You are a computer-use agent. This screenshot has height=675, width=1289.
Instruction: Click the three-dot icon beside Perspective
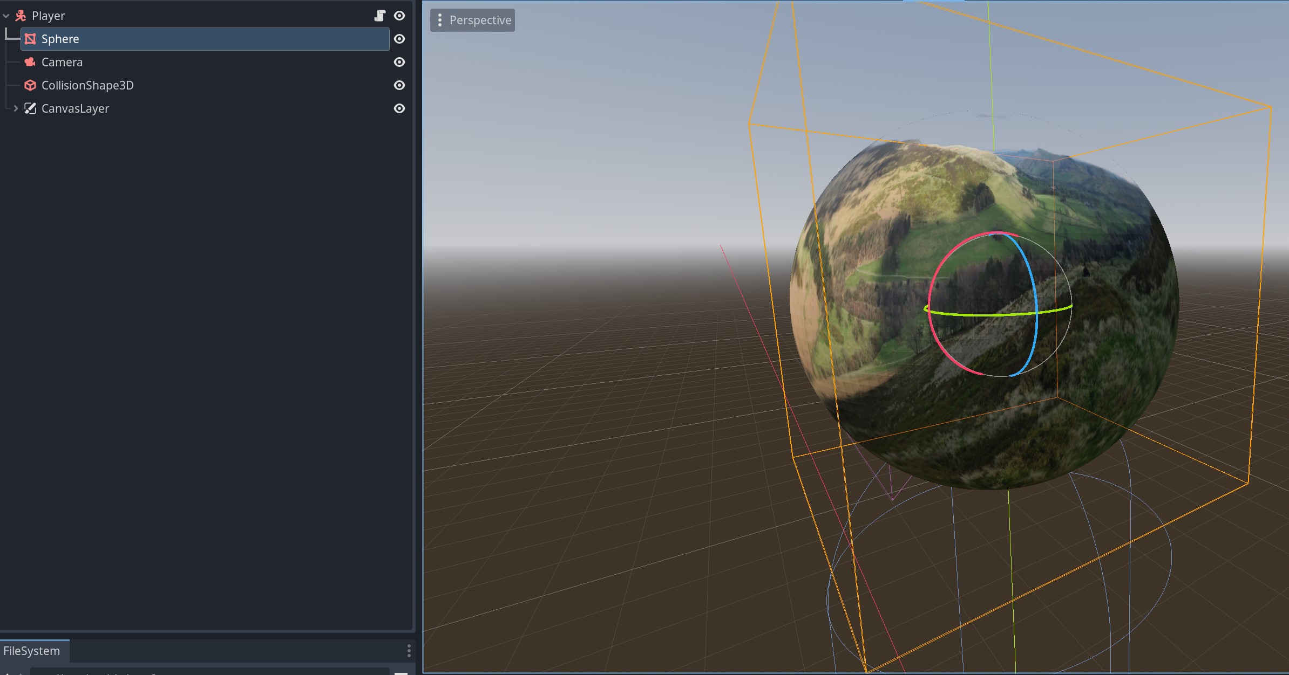pos(440,20)
